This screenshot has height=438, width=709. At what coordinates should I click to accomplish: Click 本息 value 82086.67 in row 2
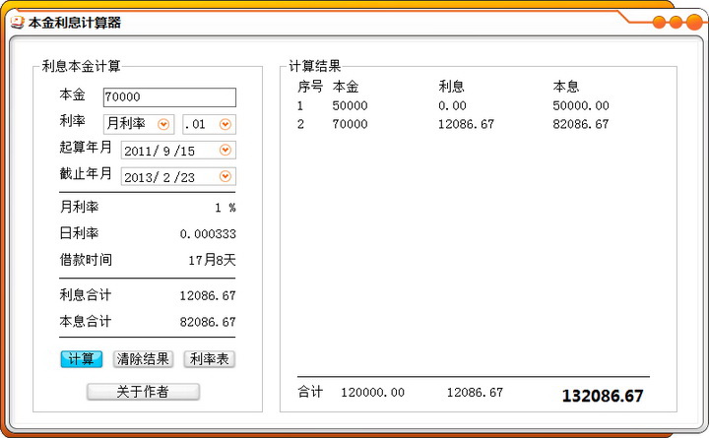click(x=581, y=124)
